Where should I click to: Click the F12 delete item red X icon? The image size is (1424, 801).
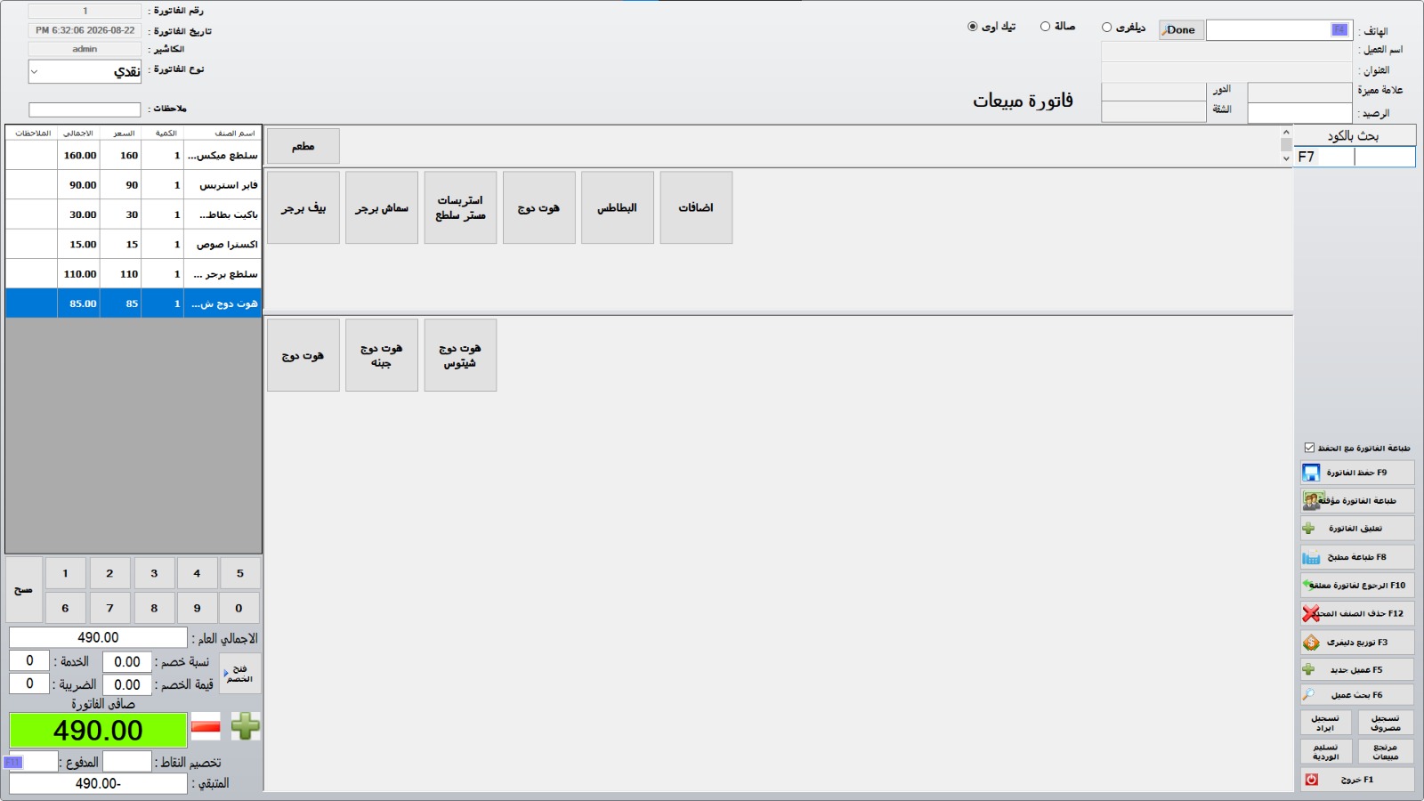click(x=1311, y=613)
